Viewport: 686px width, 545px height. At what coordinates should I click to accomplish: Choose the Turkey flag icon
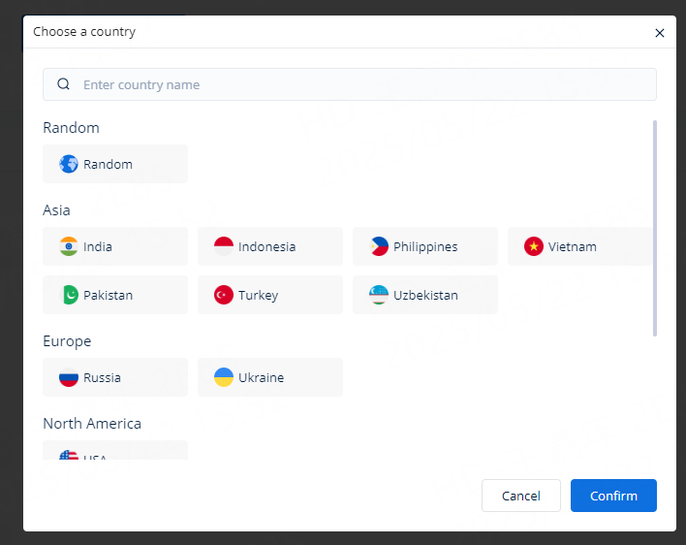pyautogui.click(x=224, y=295)
